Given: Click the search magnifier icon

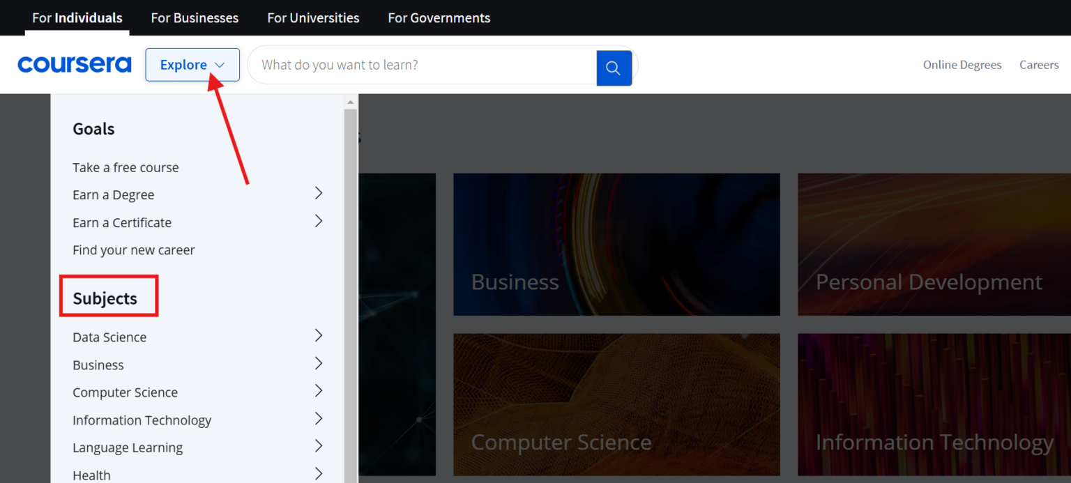Looking at the screenshot, I should click(613, 68).
